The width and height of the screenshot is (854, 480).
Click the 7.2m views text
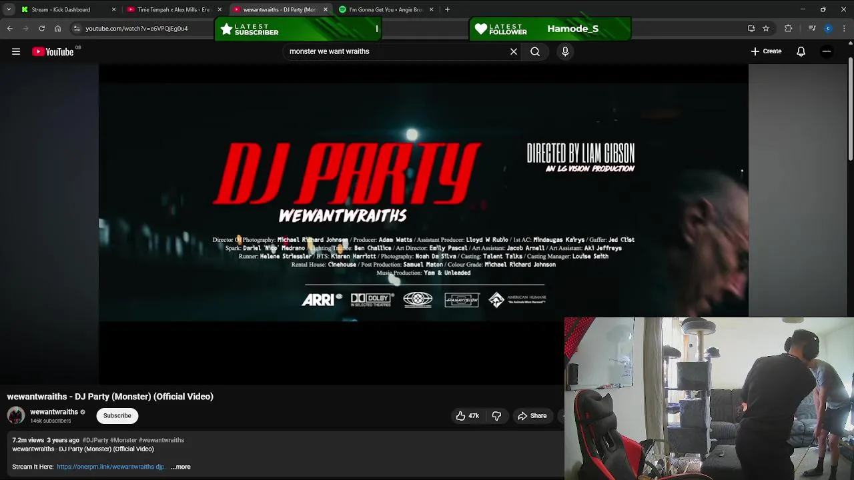pyautogui.click(x=28, y=440)
